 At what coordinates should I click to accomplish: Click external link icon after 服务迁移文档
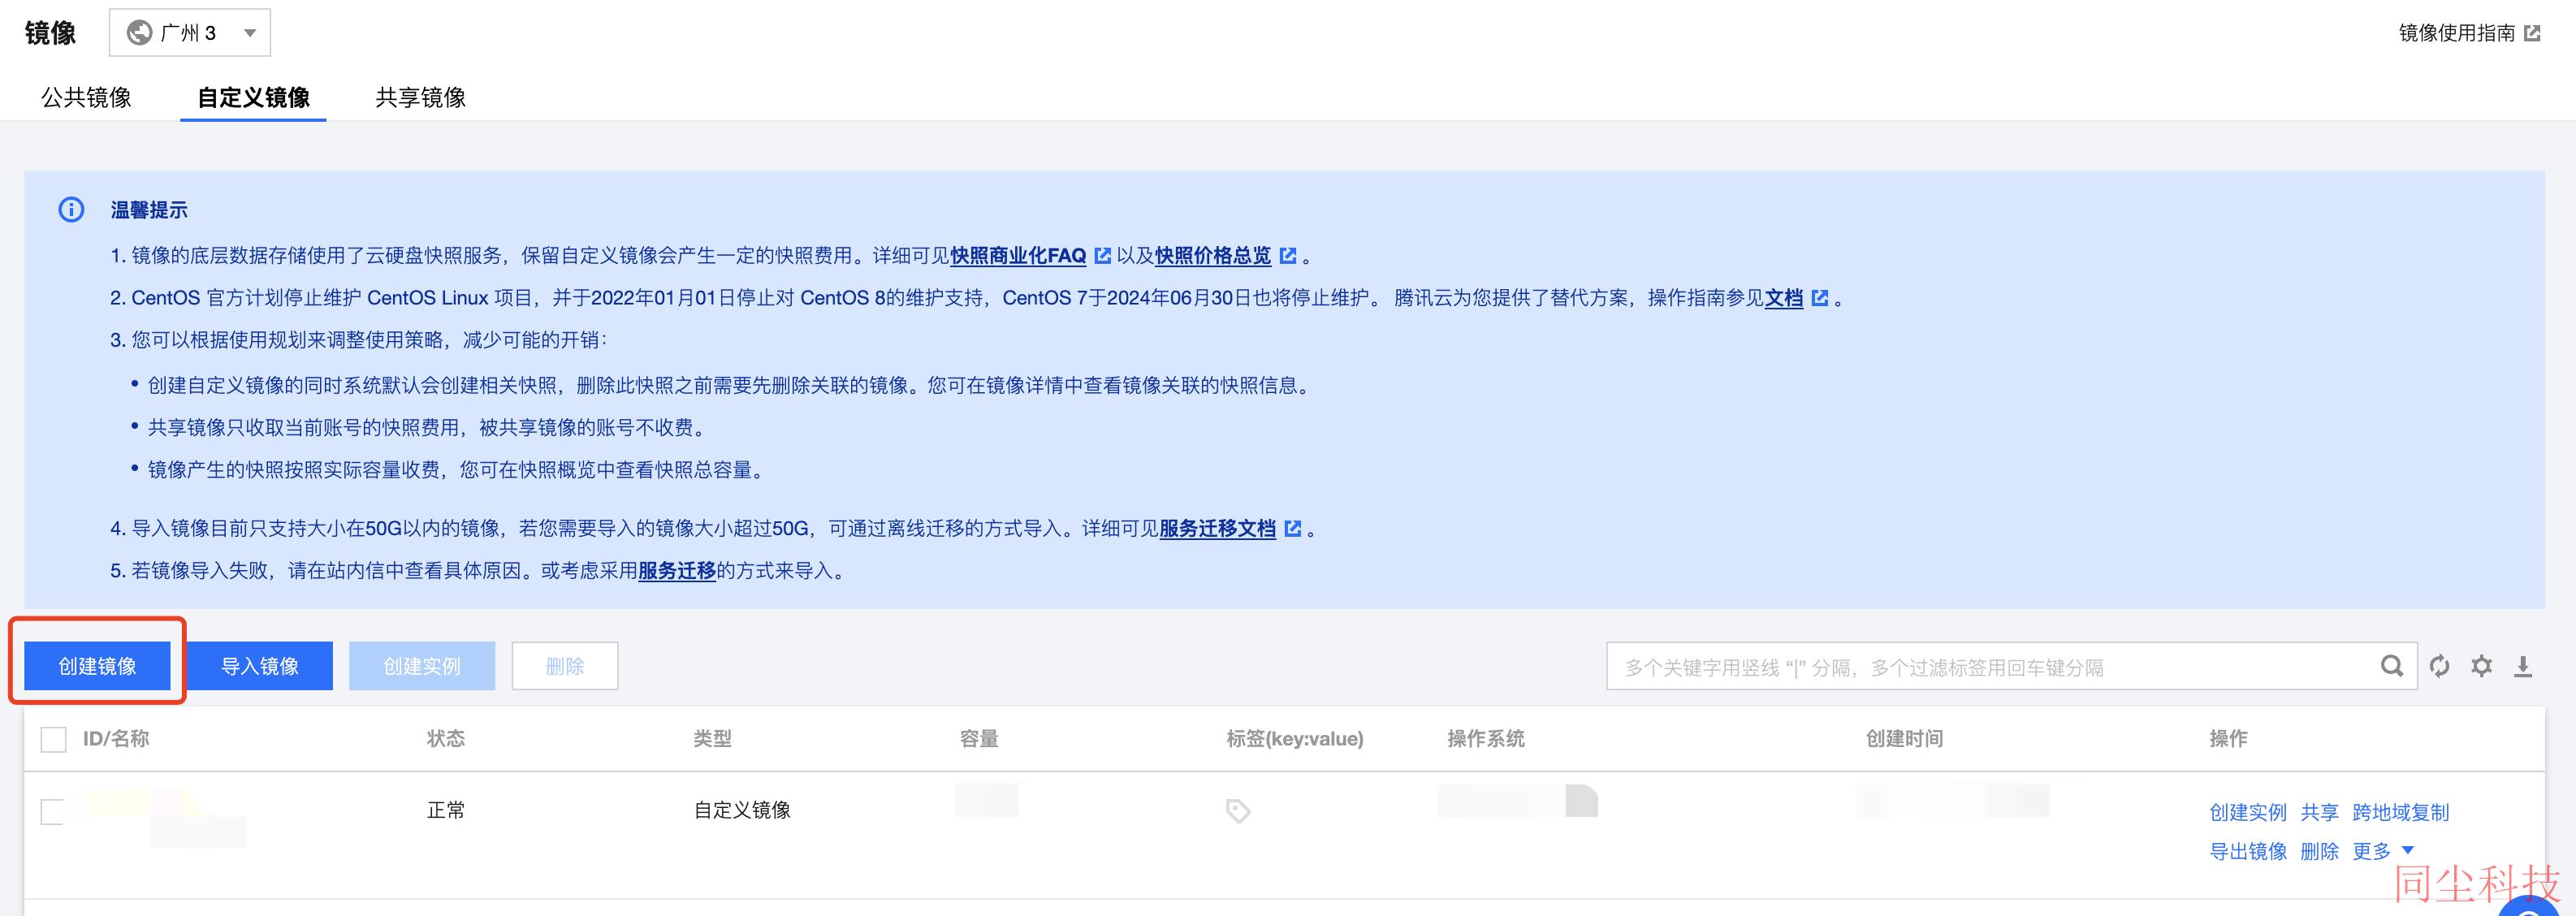tap(1292, 529)
